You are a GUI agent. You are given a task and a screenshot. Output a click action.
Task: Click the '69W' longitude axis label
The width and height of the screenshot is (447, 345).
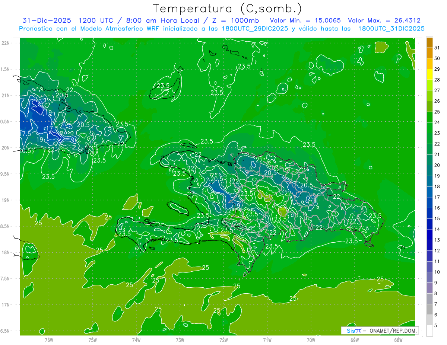point(355,340)
